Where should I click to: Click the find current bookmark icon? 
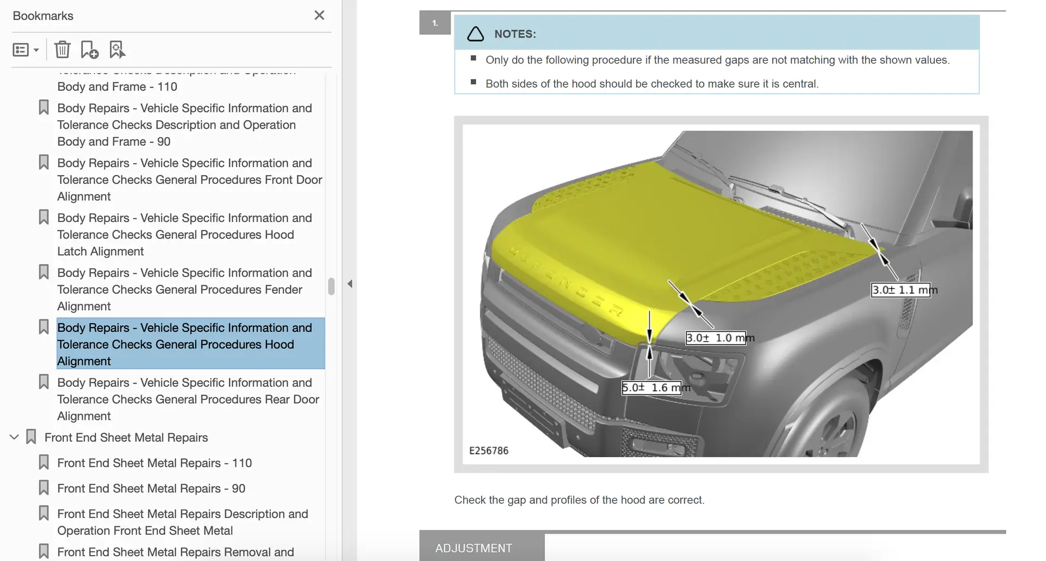point(117,50)
